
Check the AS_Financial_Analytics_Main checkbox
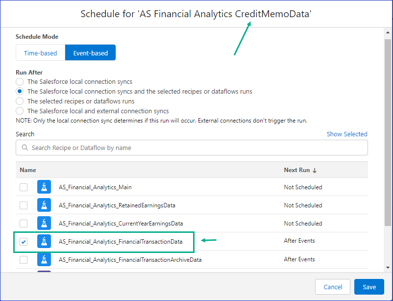(24, 187)
